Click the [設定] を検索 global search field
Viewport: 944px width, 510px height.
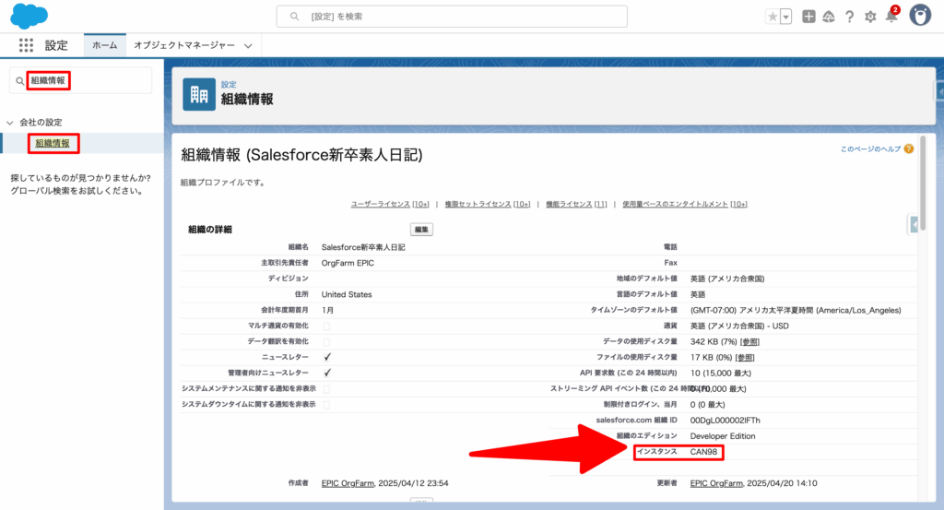coord(452,17)
